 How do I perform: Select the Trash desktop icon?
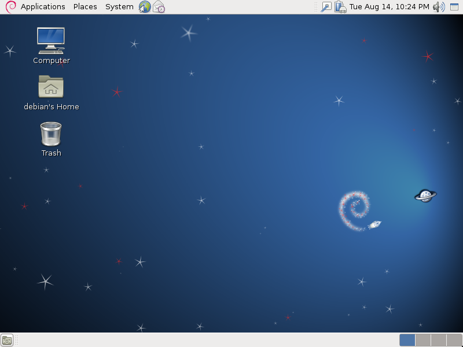pyautogui.click(x=51, y=134)
